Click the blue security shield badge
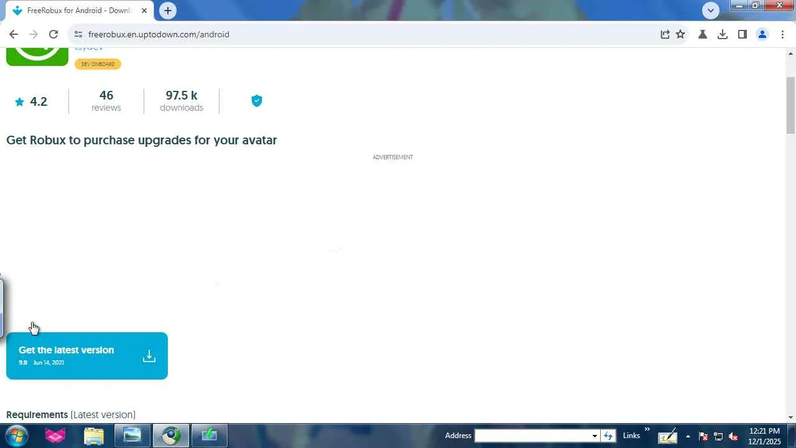This screenshot has width=796, height=448. pyautogui.click(x=257, y=101)
